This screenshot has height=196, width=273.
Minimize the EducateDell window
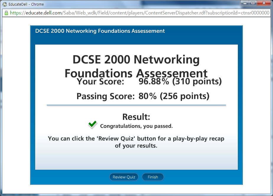246,3
